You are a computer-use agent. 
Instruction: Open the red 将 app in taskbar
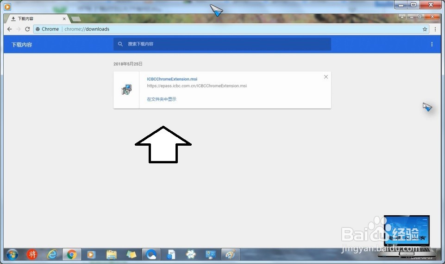32,254
